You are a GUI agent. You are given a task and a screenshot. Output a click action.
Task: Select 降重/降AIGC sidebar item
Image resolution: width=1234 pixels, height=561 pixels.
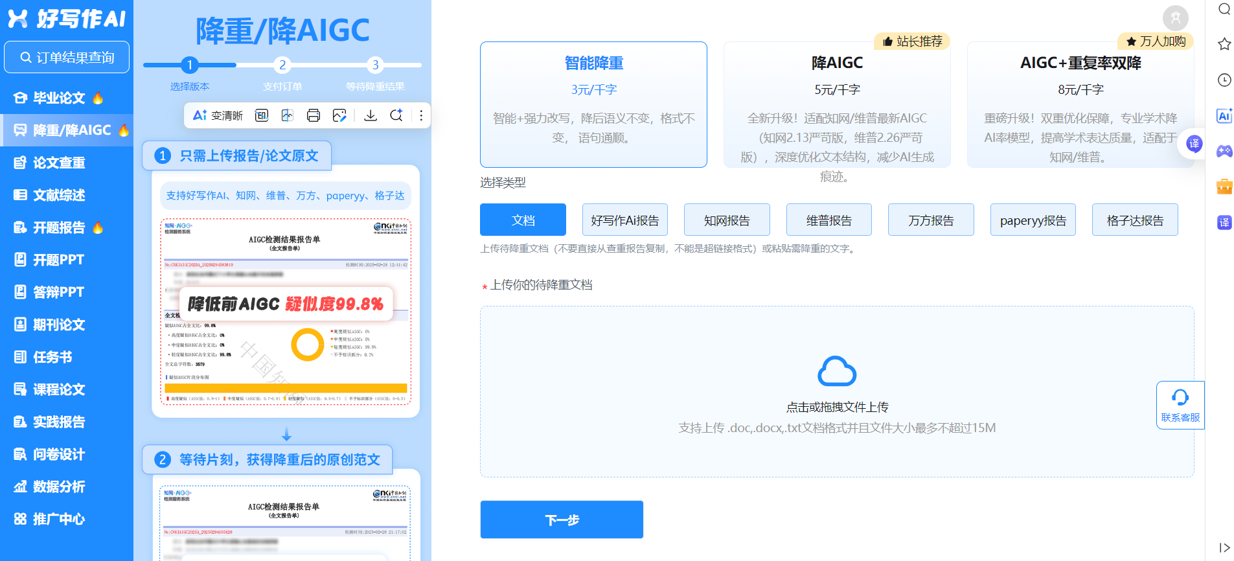(x=67, y=130)
